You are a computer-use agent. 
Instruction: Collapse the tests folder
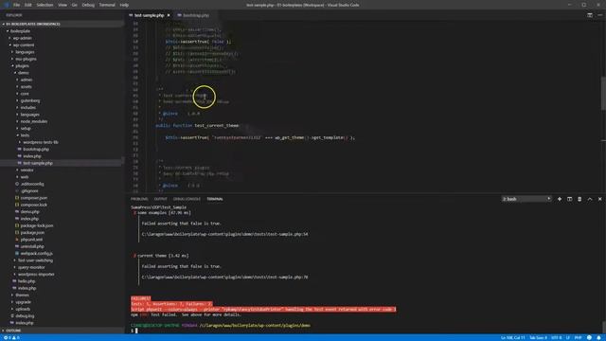pyautogui.click(x=25, y=135)
